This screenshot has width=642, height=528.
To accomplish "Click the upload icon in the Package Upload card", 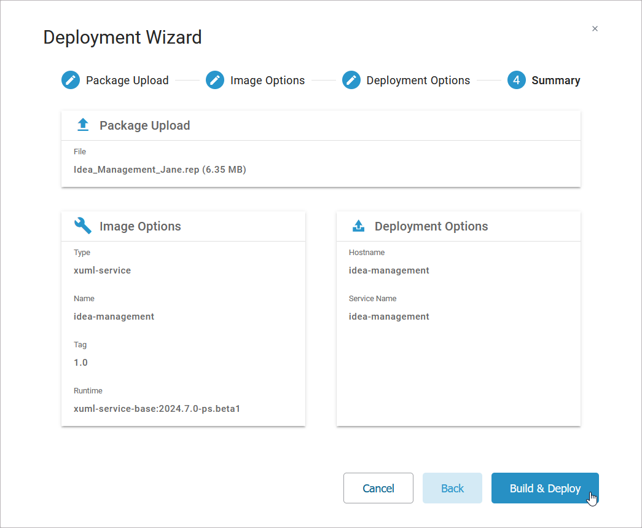I will pyautogui.click(x=82, y=124).
